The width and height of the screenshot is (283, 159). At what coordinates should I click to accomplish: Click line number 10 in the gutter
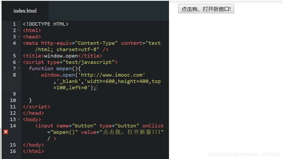tap(13, 100)
